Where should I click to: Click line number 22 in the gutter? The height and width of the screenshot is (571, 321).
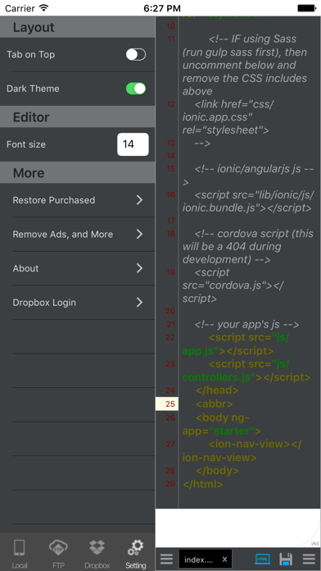[x=170, y=337]
